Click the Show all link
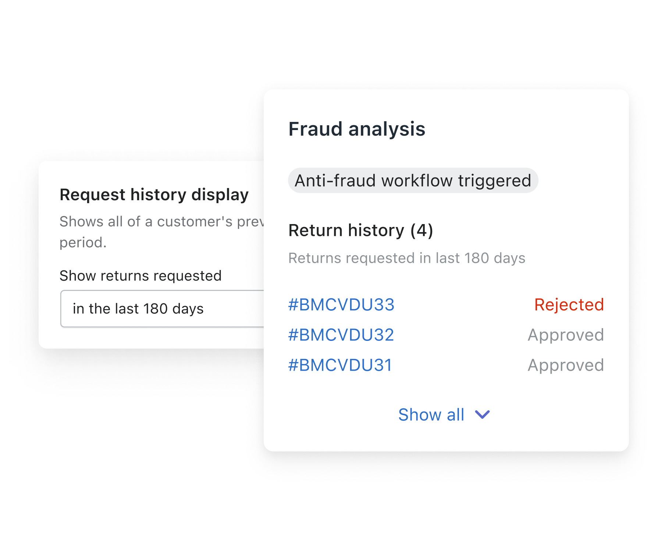662x540 pixels. (x=431, y=415)
